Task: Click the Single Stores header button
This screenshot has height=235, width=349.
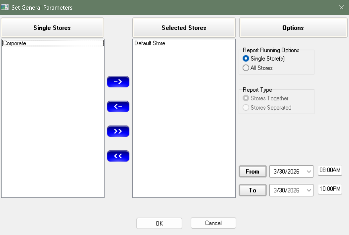Action: (x=52, y=28)
